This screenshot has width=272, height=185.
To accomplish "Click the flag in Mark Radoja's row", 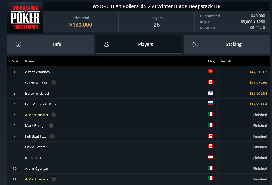I will [211, 125].
